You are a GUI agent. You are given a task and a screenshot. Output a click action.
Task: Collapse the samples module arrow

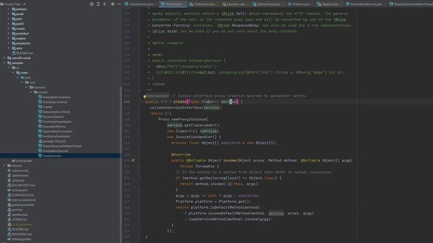[4, 63]
